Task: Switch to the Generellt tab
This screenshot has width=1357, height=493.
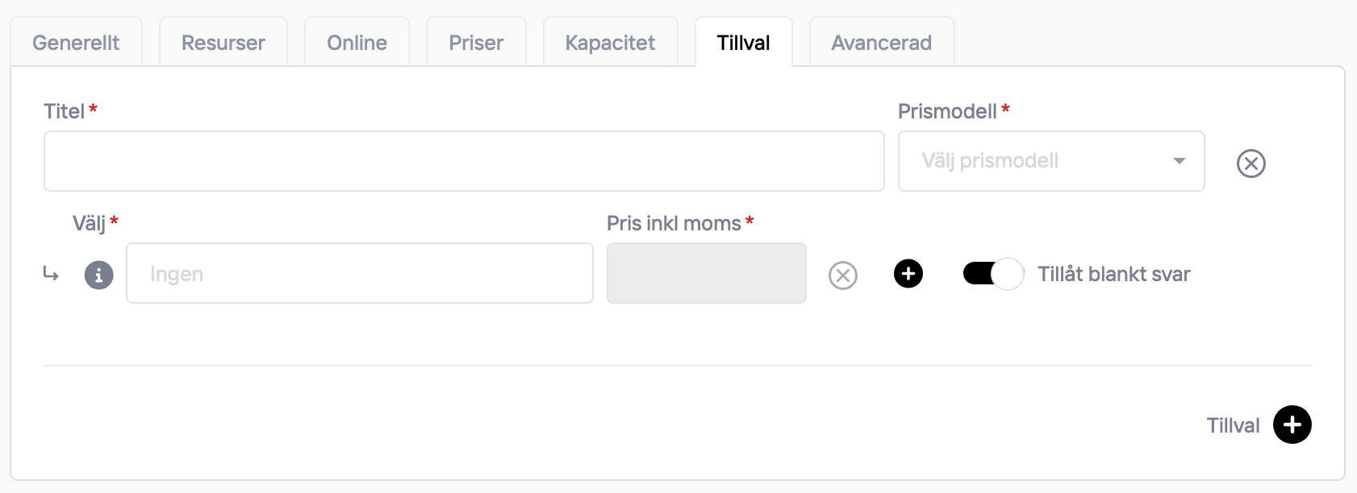Action: pos(76,43)
